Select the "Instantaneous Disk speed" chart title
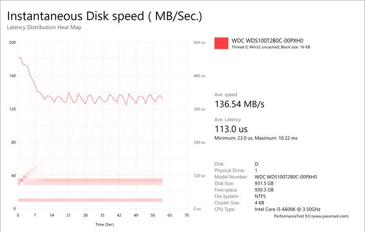Viewport: 365px width, 232px height. [x=105, y=16]
